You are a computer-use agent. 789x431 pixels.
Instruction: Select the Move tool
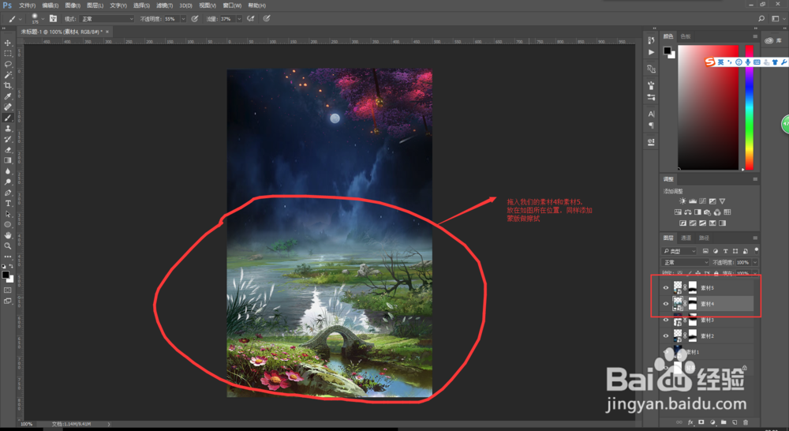(8, 43)
